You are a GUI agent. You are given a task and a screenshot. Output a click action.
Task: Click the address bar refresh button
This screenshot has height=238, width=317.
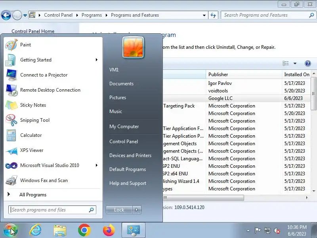(213, 15)
